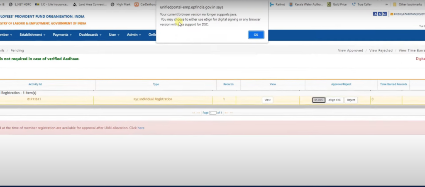The width and height of the screenshot is (425, 187).
Task: Click the DS KYC button
Action: click(318, 100)
